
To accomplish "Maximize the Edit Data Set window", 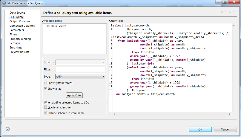I will 225,2.
